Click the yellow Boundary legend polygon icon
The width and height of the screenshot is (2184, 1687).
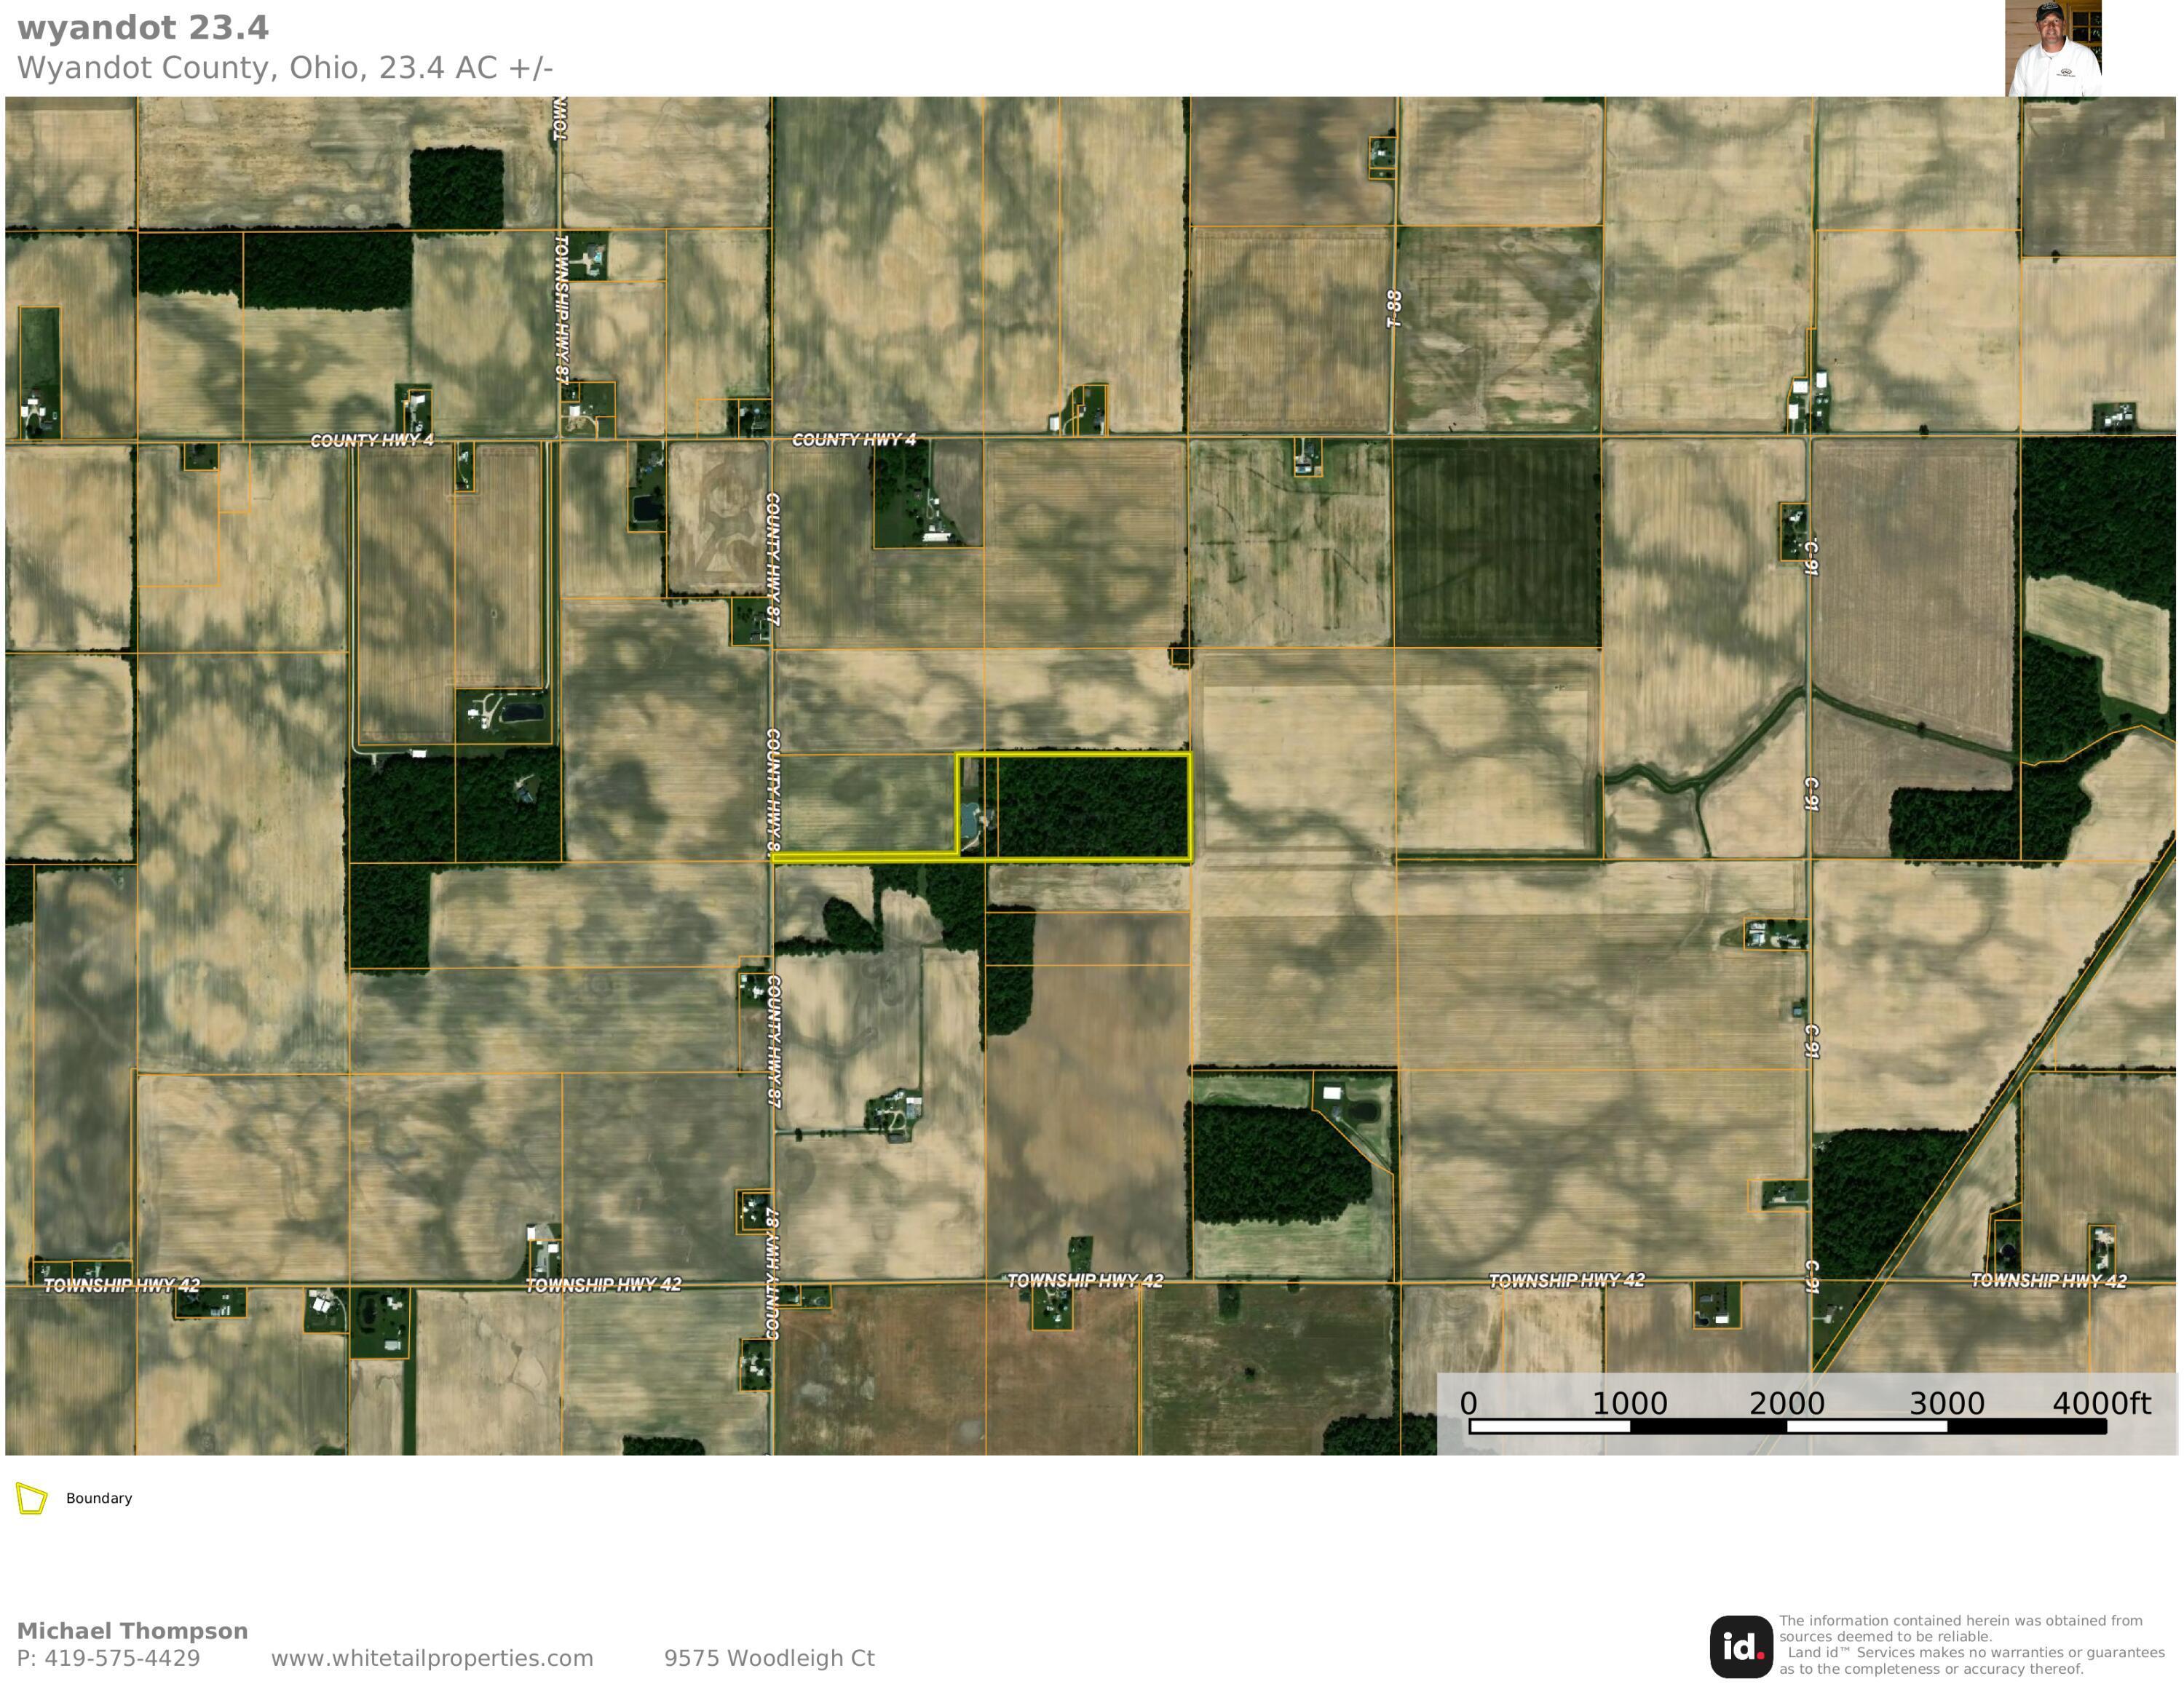tap(32, 1498)
